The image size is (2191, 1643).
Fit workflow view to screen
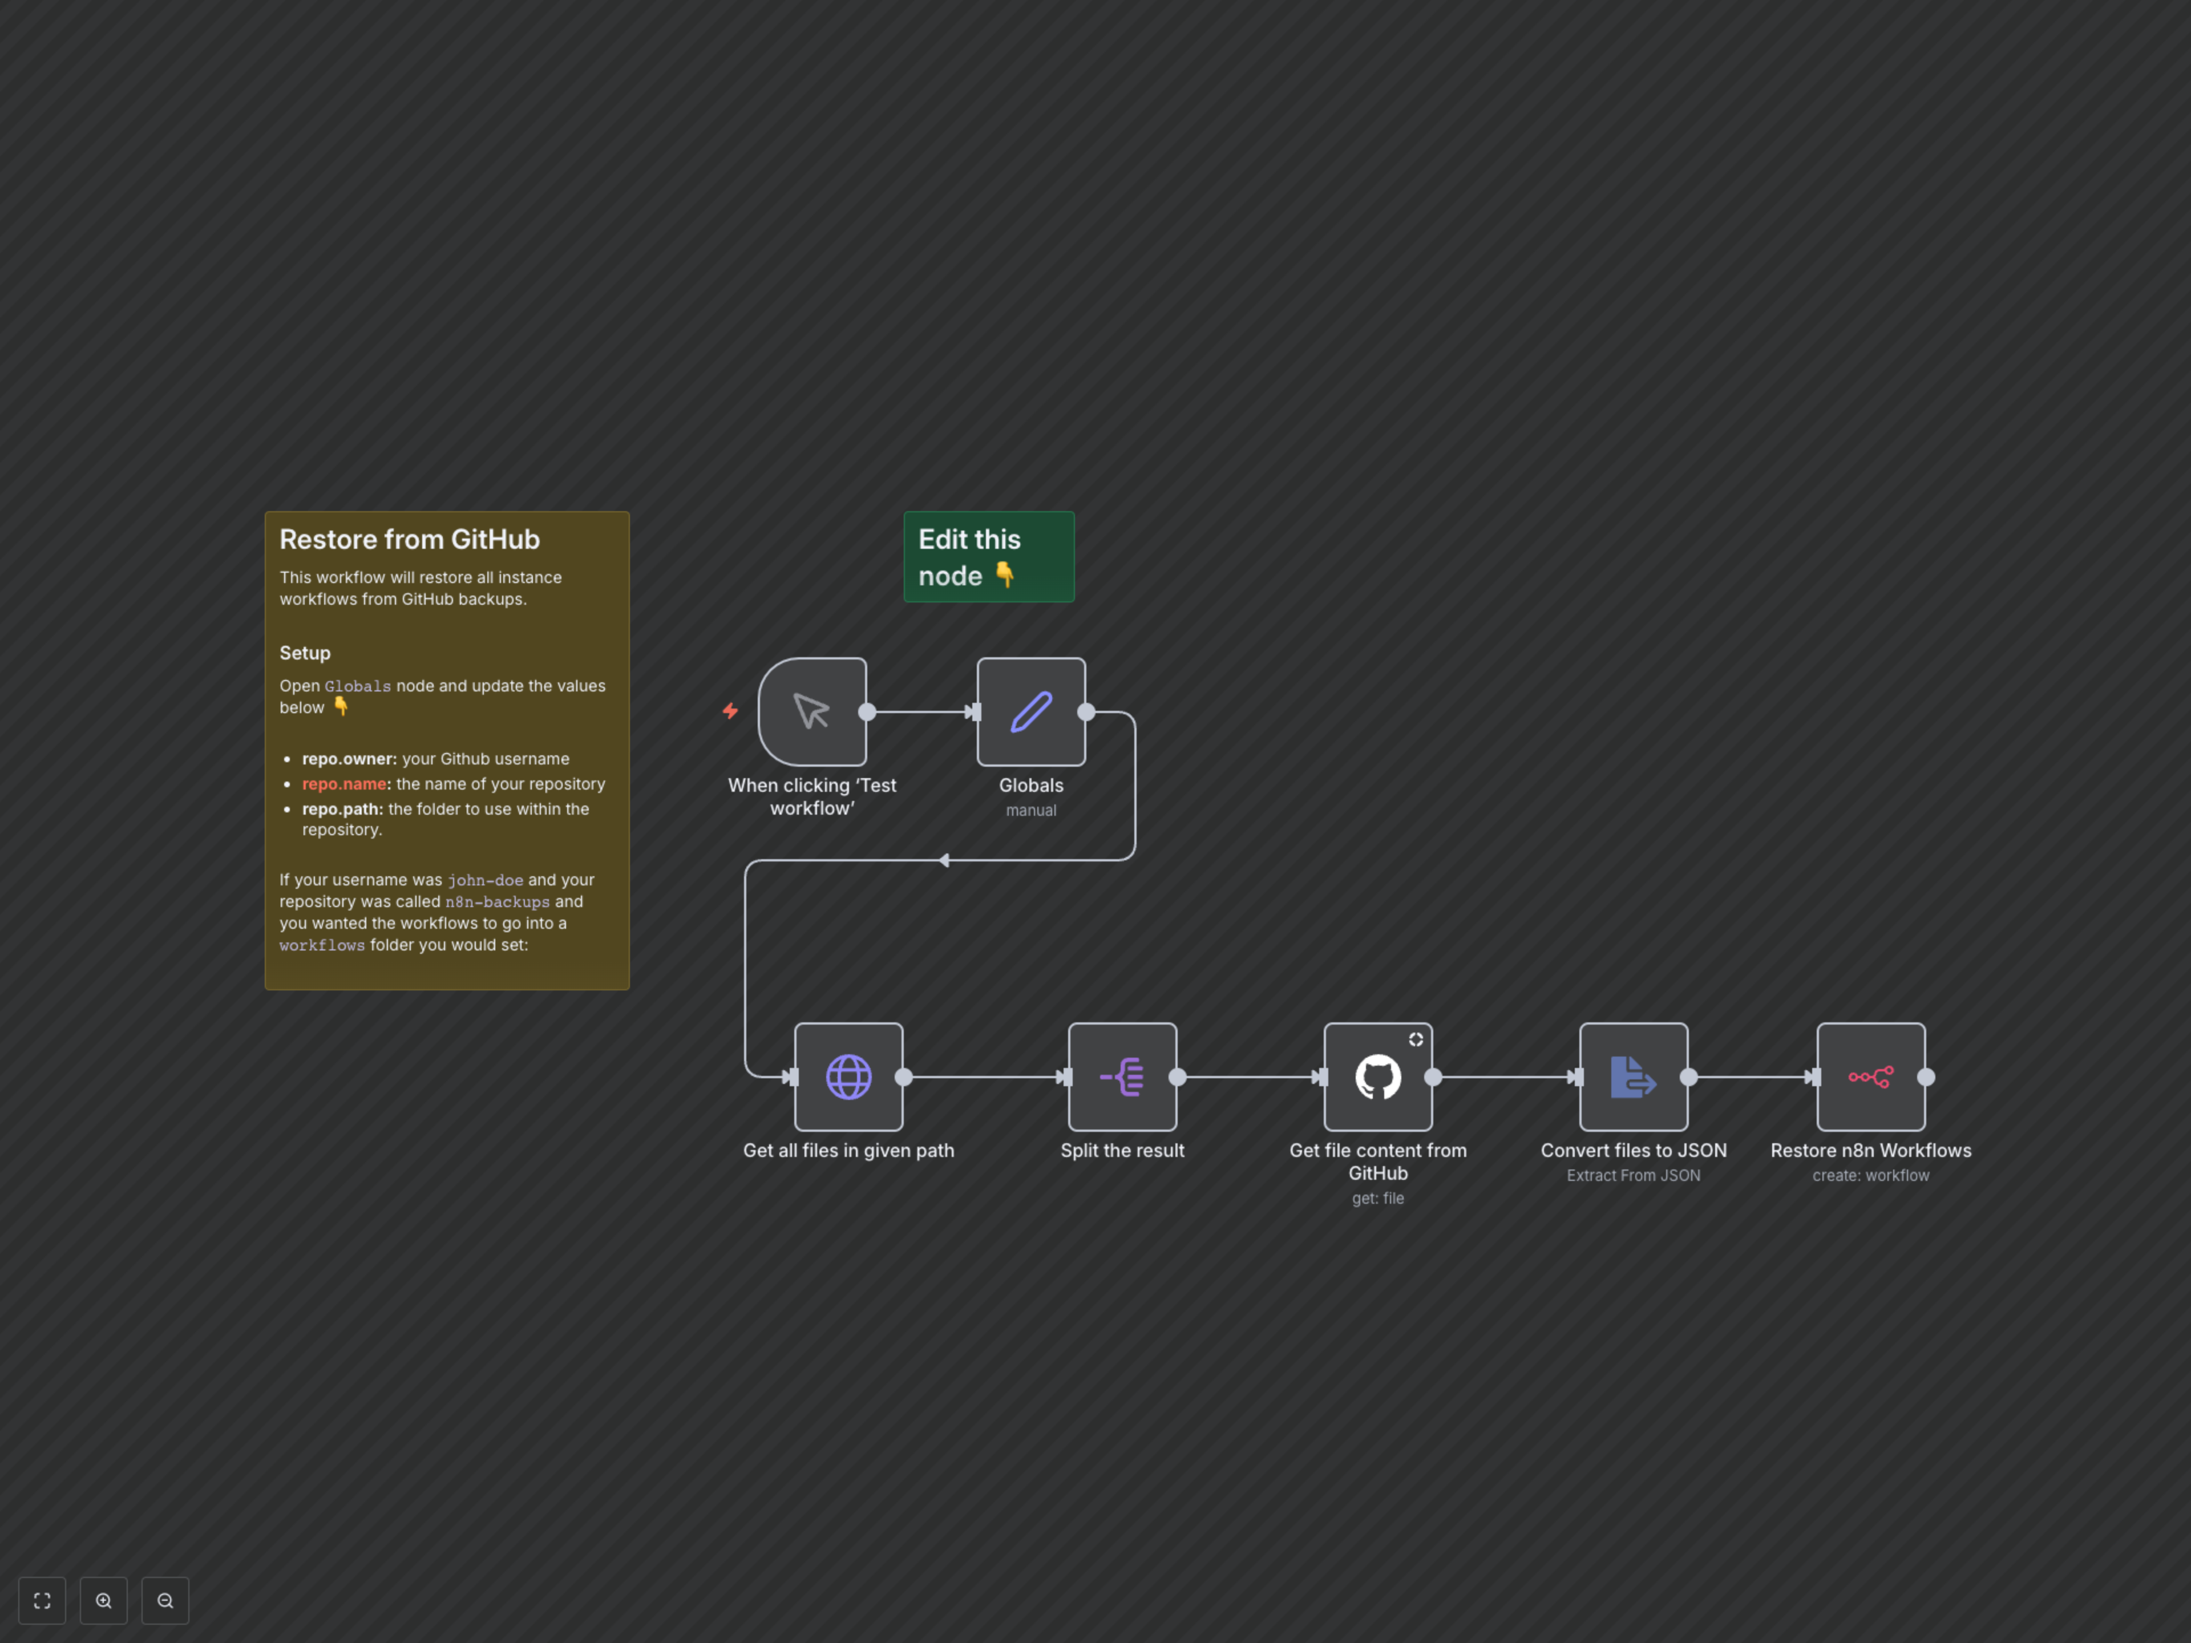42,1600
